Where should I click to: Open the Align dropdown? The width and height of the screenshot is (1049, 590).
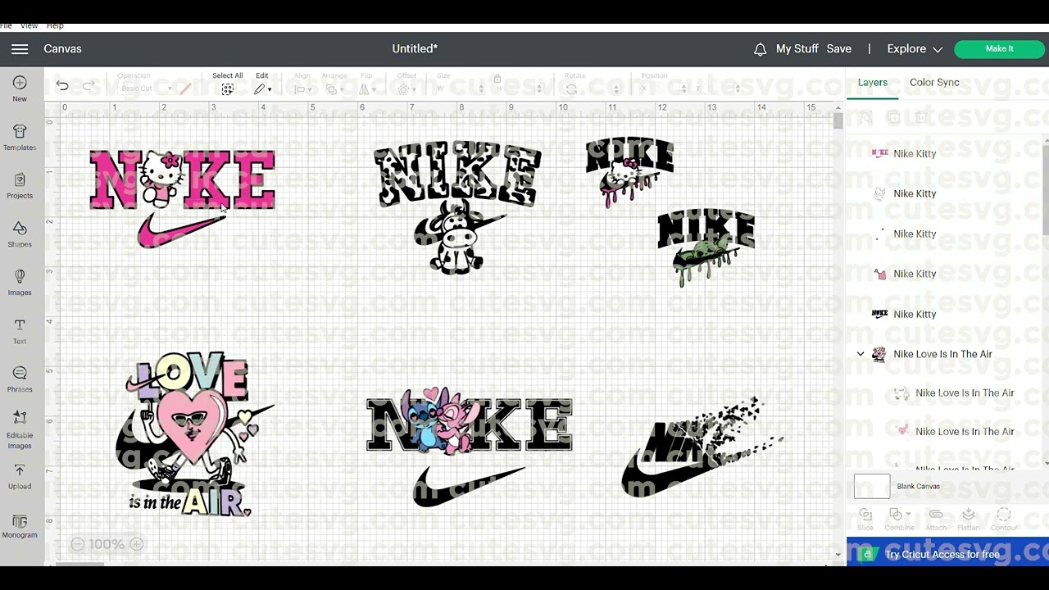[x=302, y=89]
